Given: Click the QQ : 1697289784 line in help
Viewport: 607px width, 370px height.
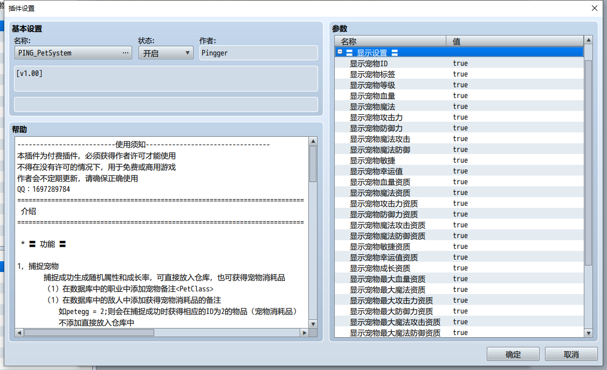Looking at the screenshot, I should click(44, 190).
